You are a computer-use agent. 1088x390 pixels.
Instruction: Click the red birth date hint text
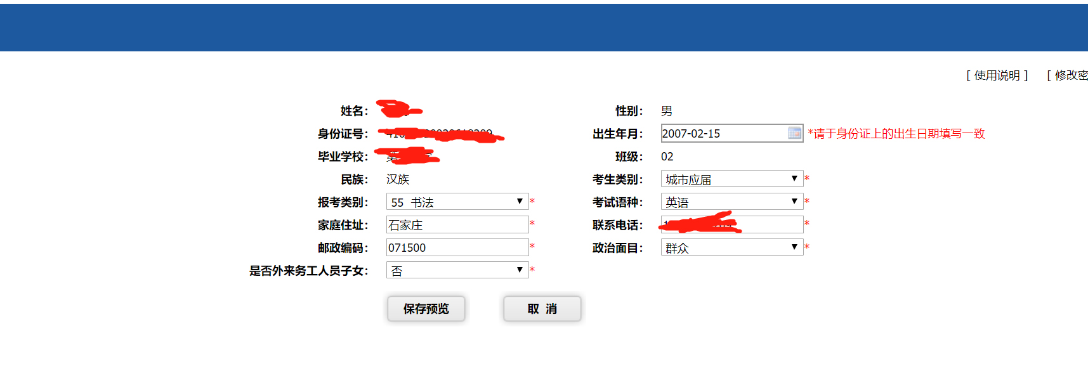coord(896,134)
